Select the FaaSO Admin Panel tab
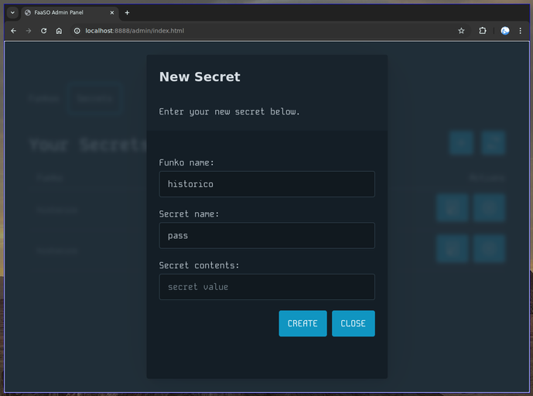This screenshot has height=396, width=533. [70, 12]
